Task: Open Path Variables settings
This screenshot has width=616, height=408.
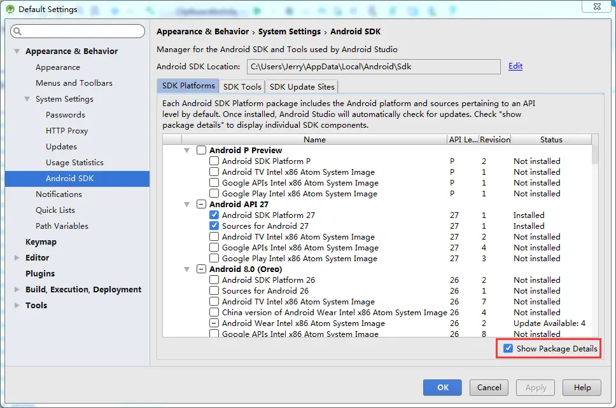Action: [62, 226]
